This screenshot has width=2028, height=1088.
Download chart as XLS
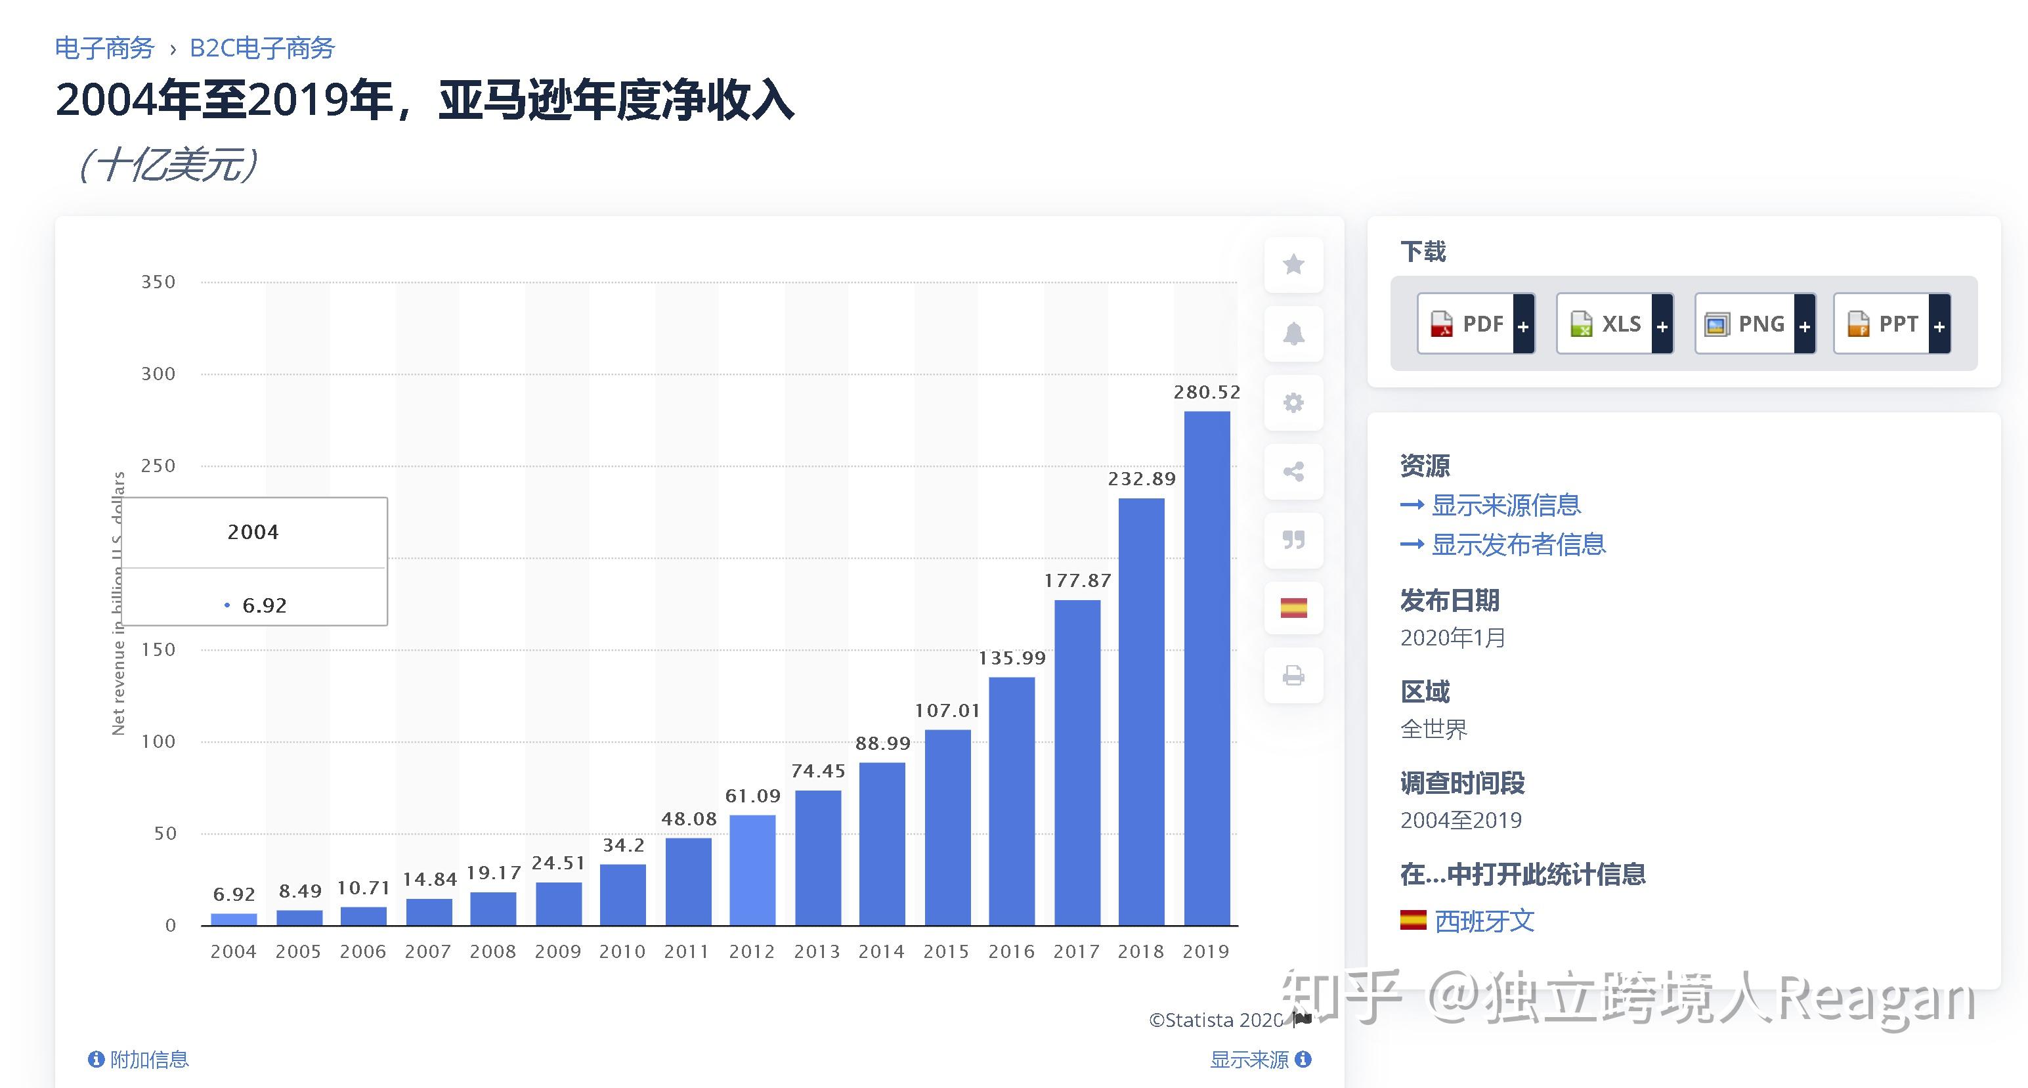point(1614,324)
